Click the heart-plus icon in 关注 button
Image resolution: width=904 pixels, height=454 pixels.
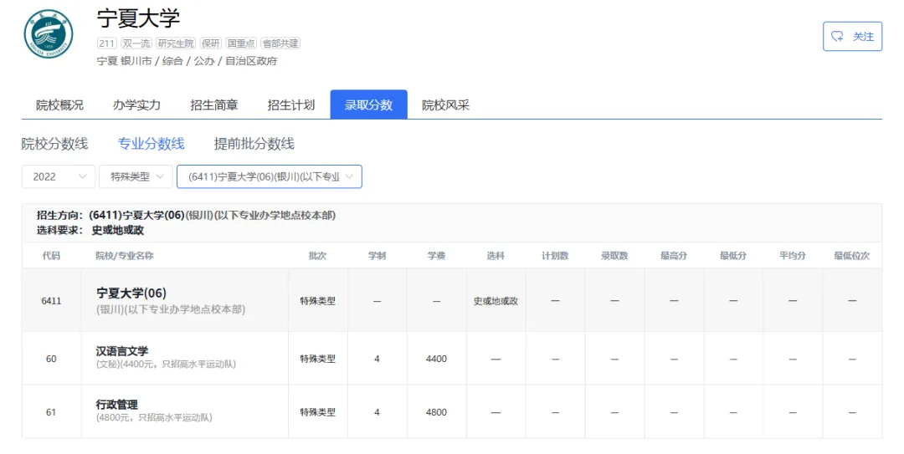pyautogui.click(x=837, y=36)
